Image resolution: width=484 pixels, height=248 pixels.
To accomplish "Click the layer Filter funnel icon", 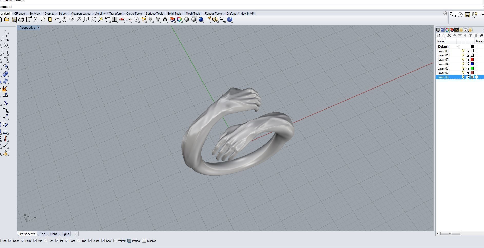I will (470, 36).
